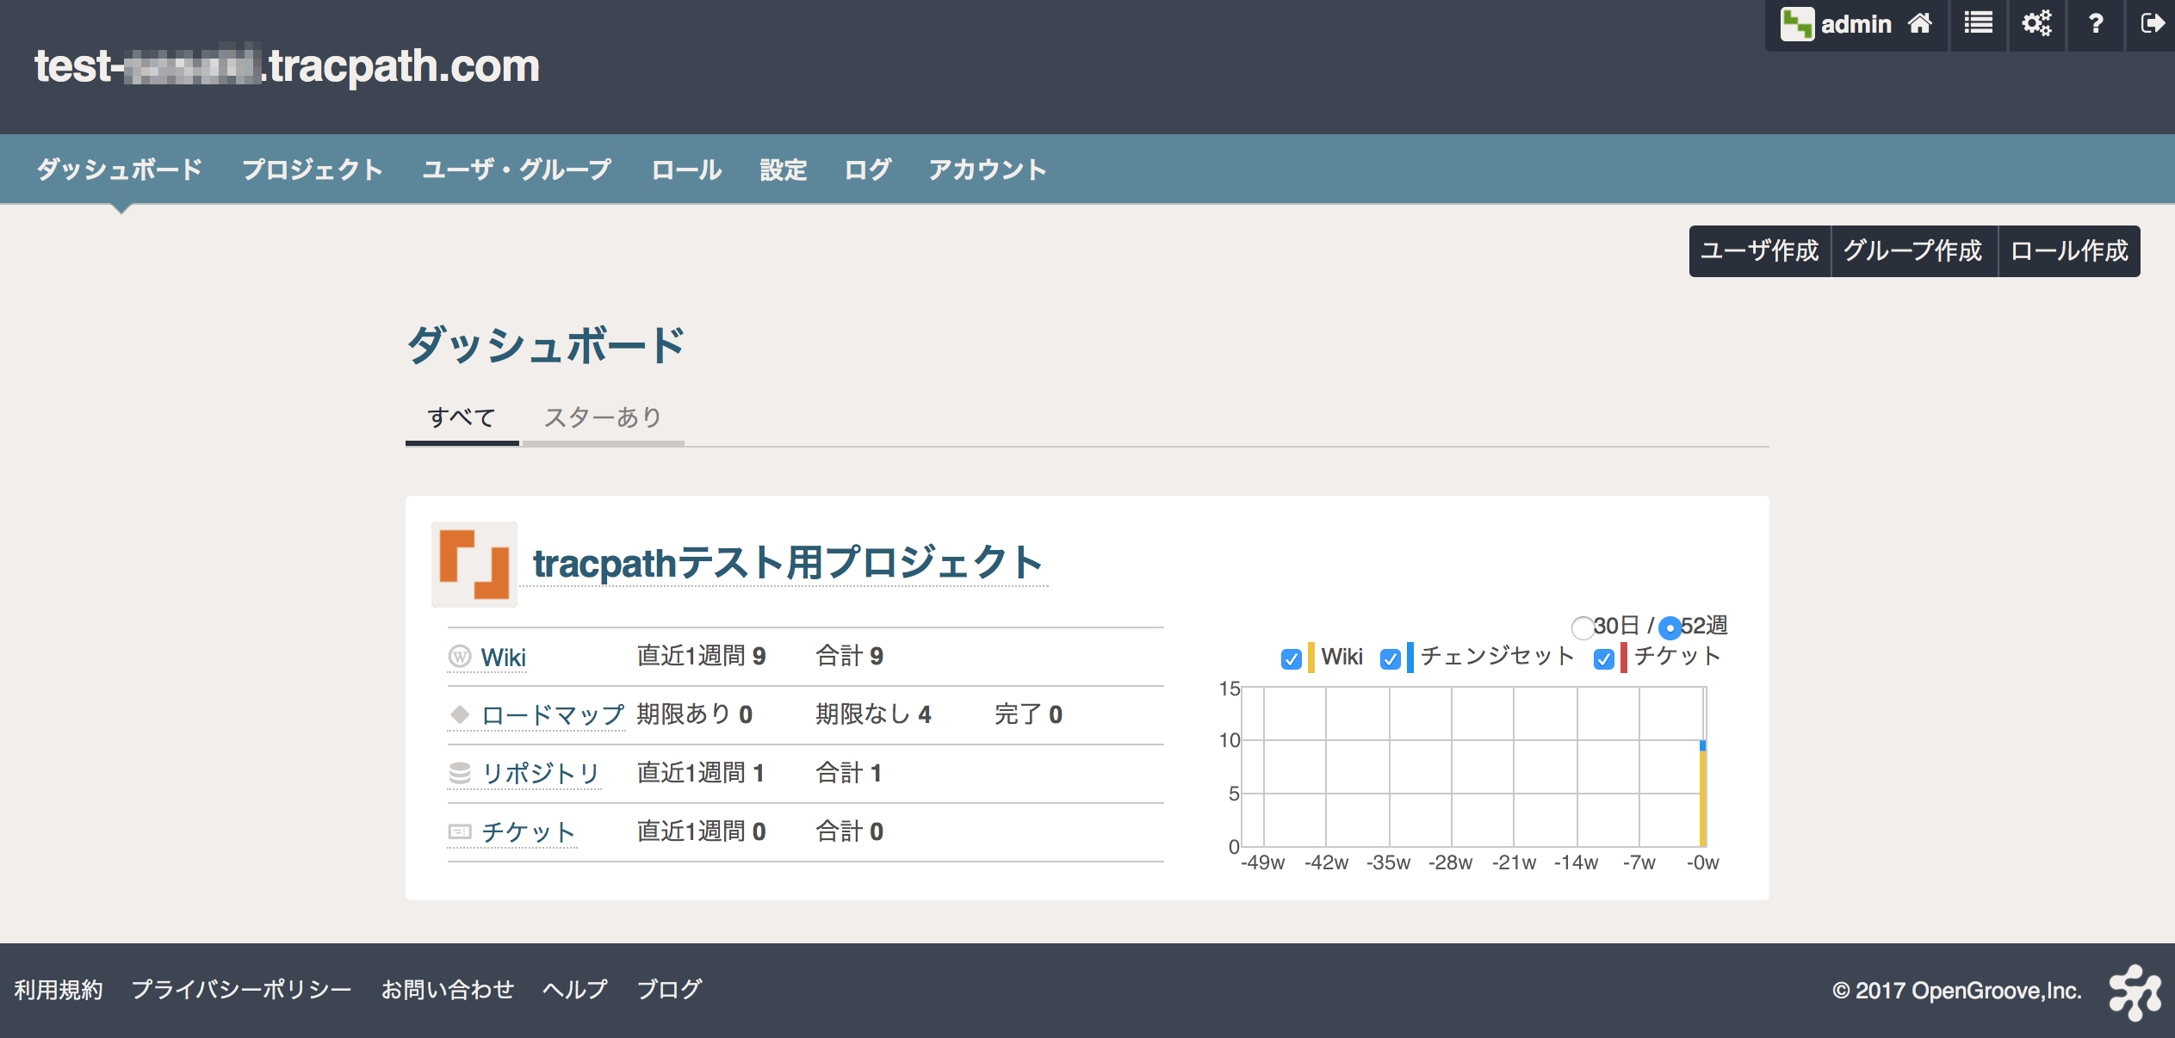Viewport: 2175px width, 1038px height.
Task: Open the settings gears icon top right
Action: coord(2036,23)
